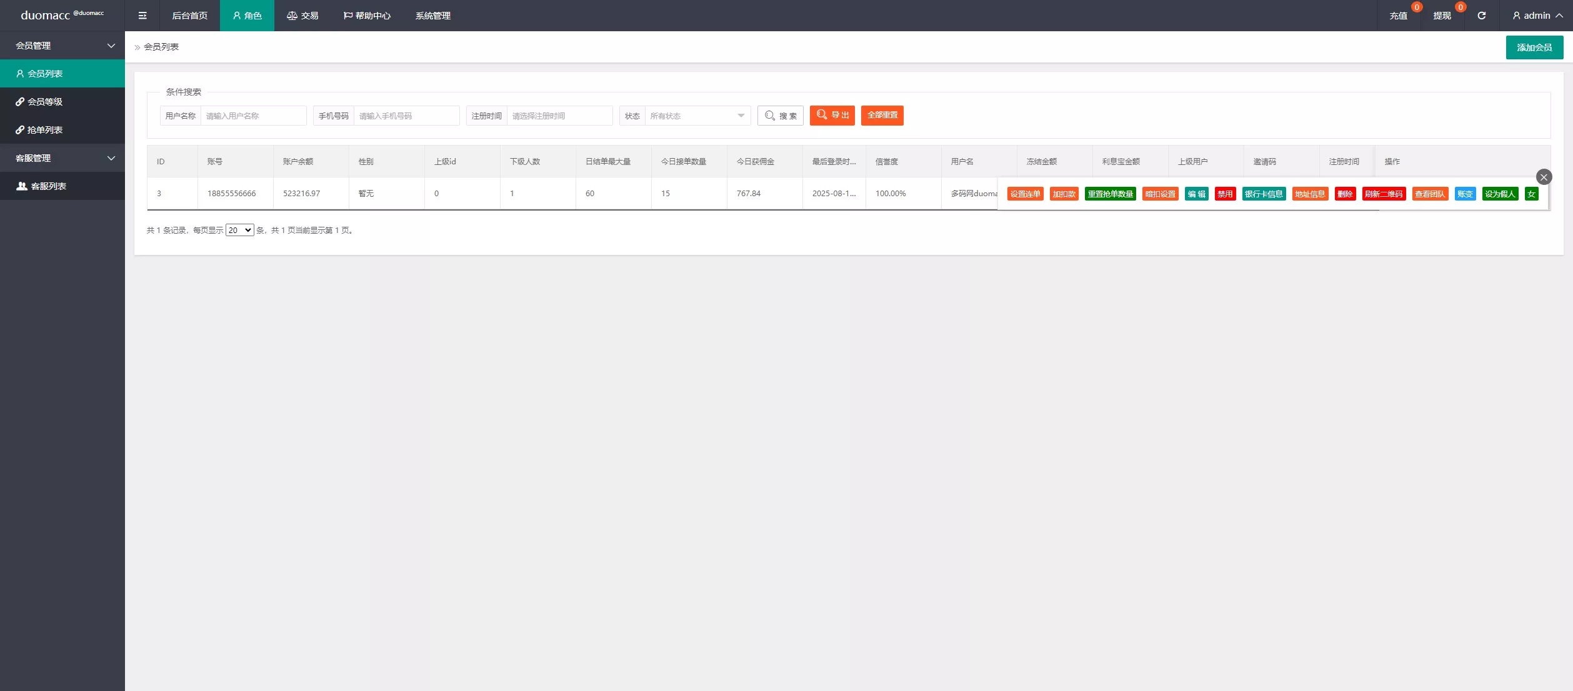
Task: Click the 手机号码 input field
Action: (x=406, y=116)
